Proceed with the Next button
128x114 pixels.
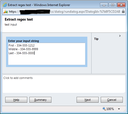(88, 100)
